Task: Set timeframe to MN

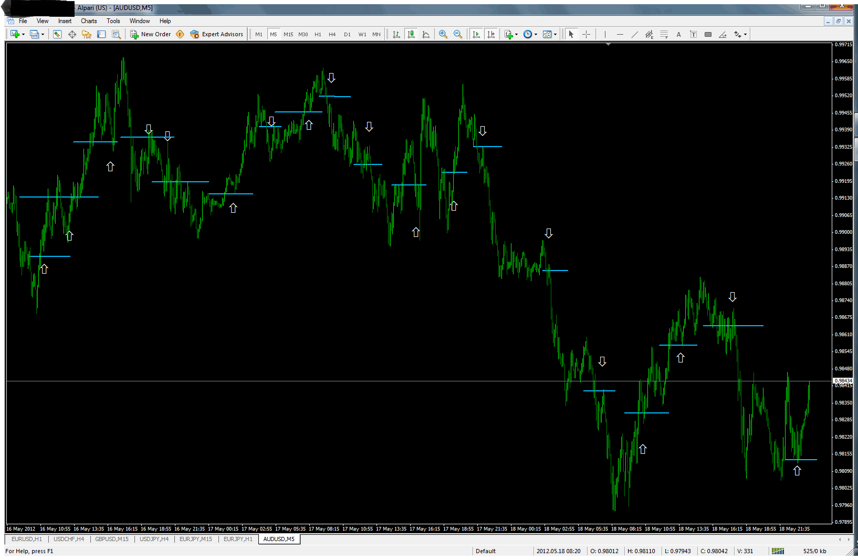Action: point(376,34)
